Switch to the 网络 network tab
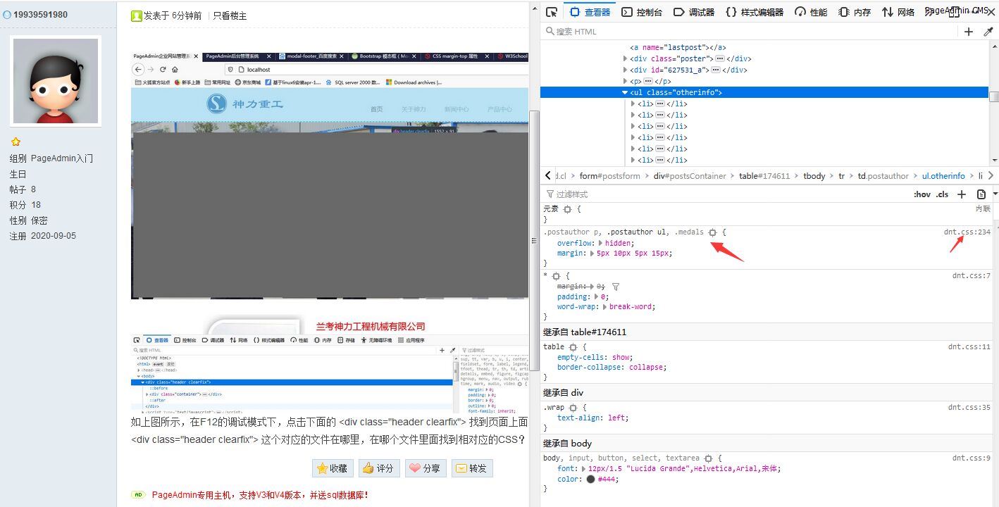999x507 pixels. tap(898, 12)
